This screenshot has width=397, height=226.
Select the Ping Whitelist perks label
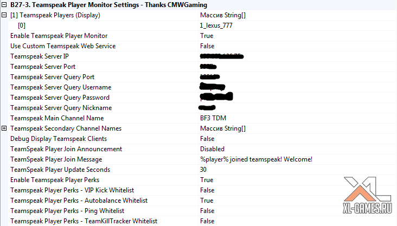pos(67,211)
